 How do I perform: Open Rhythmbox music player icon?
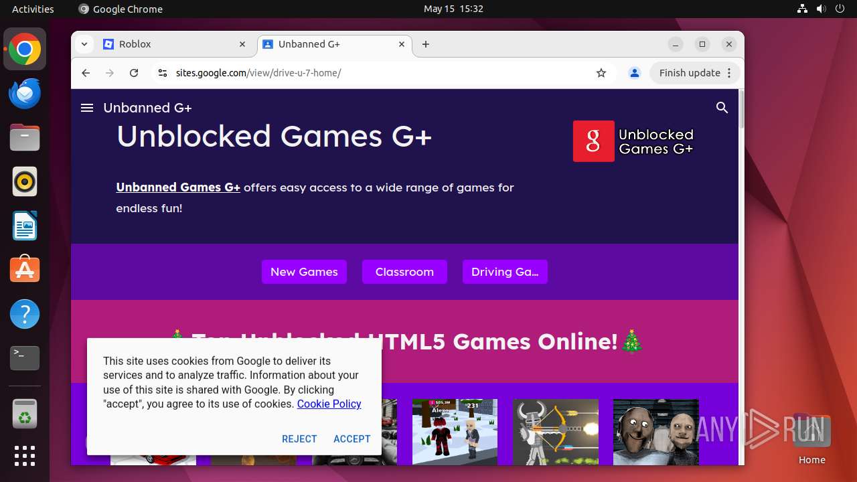point(25,181)
